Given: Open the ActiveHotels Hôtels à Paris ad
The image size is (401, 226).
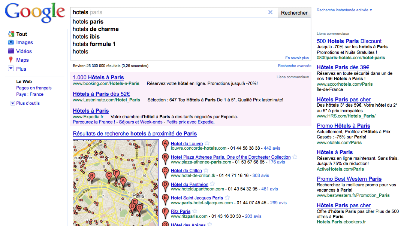Looking at the screenshot, I should tap(335, 152).
